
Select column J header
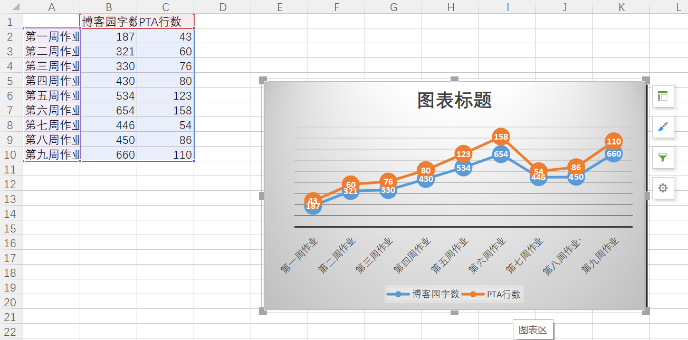coord(565,7)
